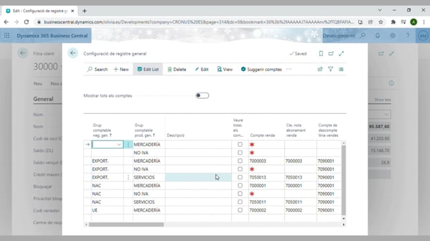Click the search magnifier in the header
The image size is (430, 241).
click(363, 35)
